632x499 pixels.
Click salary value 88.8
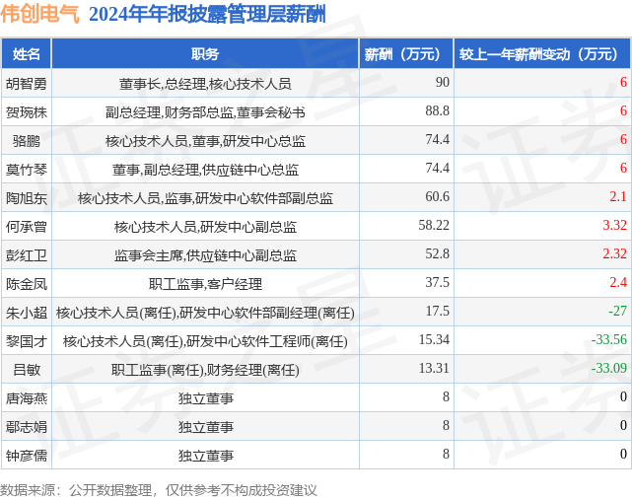(438, 110)
